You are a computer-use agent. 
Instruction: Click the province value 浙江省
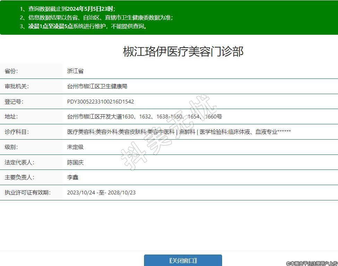pos(75,71)
